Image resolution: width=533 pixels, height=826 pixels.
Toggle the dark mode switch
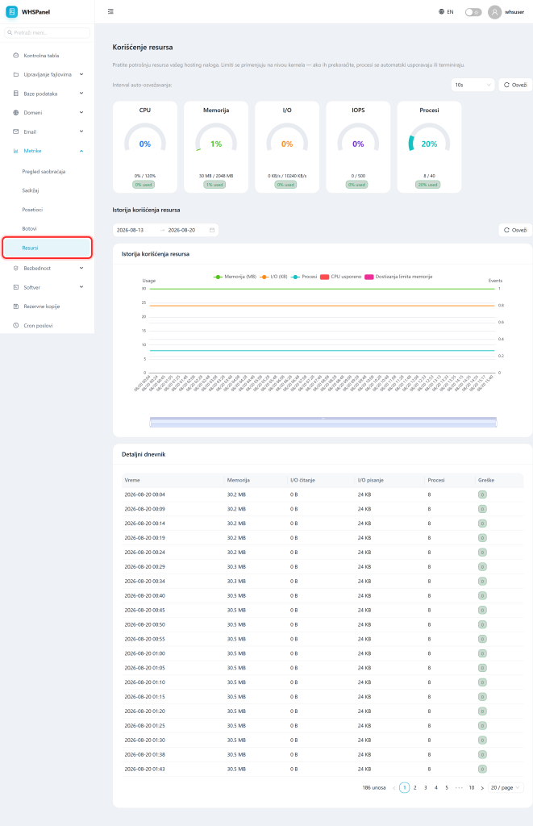(473, 12)
